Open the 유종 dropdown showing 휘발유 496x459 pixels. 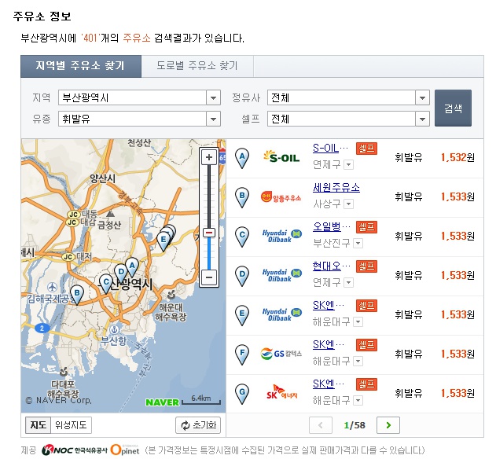(139, 119)
